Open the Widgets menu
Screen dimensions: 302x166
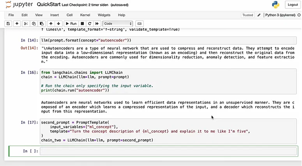[x=104, y=15]
